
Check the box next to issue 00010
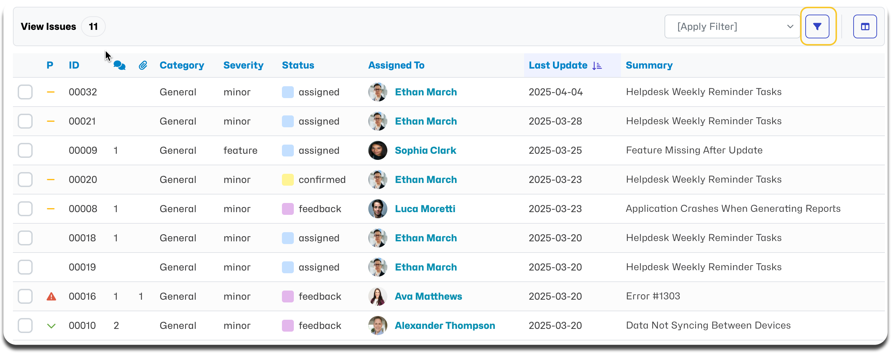(x=25, y=326)
